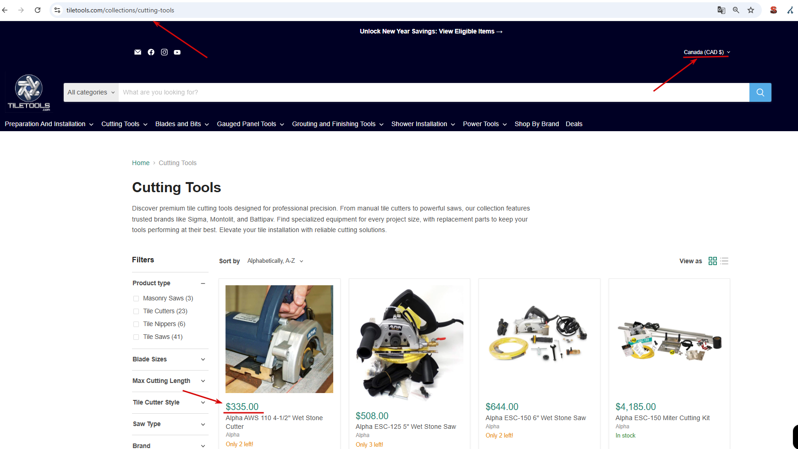Open the All categories dropdown

click(x=91, y=92)
